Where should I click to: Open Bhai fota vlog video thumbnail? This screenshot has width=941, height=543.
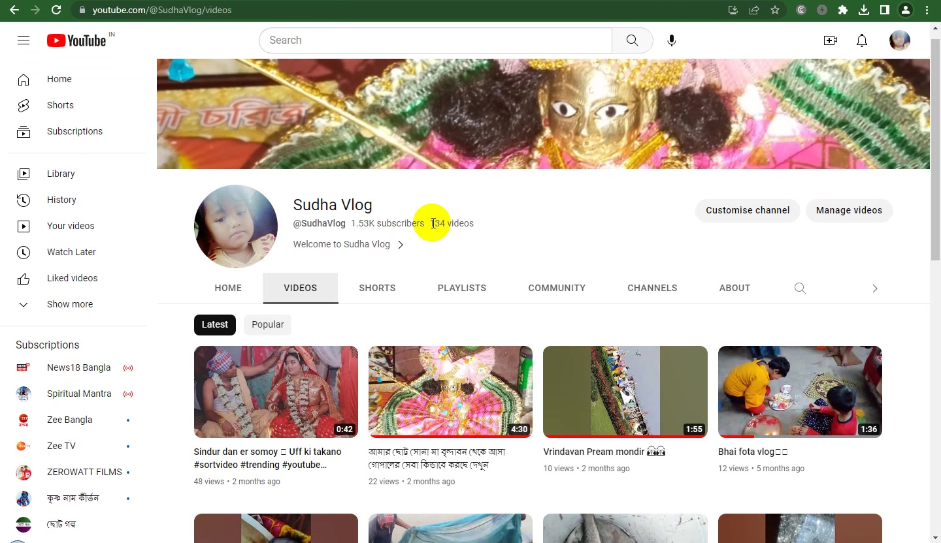pyautogui.click(x=800, y=392)
